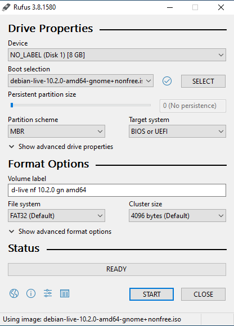Expand Show advanced format options
Image resolution: width=234 pixels, height=326 pixels.
[x=60, y=232]
